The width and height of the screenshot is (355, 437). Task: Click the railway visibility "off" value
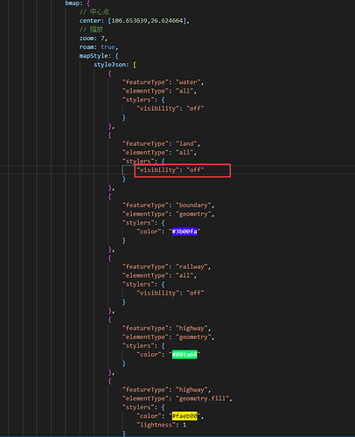tap(195, 293)
